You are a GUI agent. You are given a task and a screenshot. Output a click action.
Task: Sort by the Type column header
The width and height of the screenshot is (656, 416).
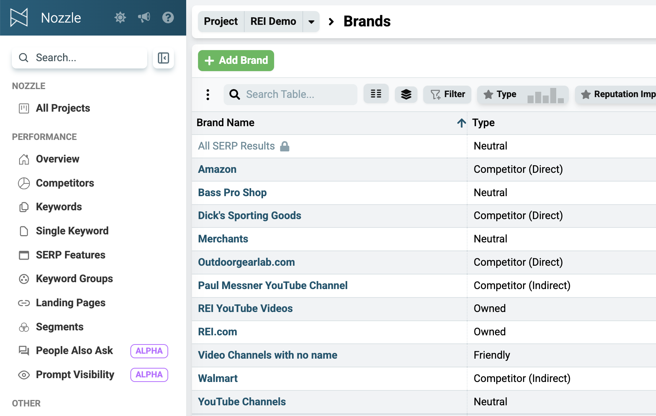click(483, 123)
